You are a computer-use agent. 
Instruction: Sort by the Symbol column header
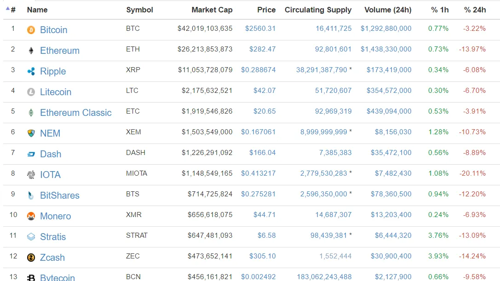pos(140,10)
